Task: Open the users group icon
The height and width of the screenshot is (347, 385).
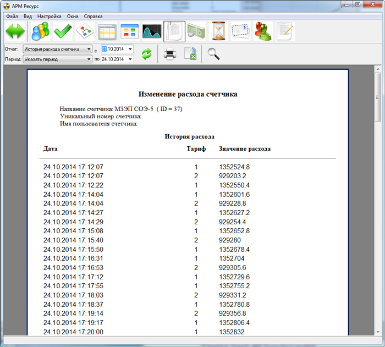Action: pos(41,31)
